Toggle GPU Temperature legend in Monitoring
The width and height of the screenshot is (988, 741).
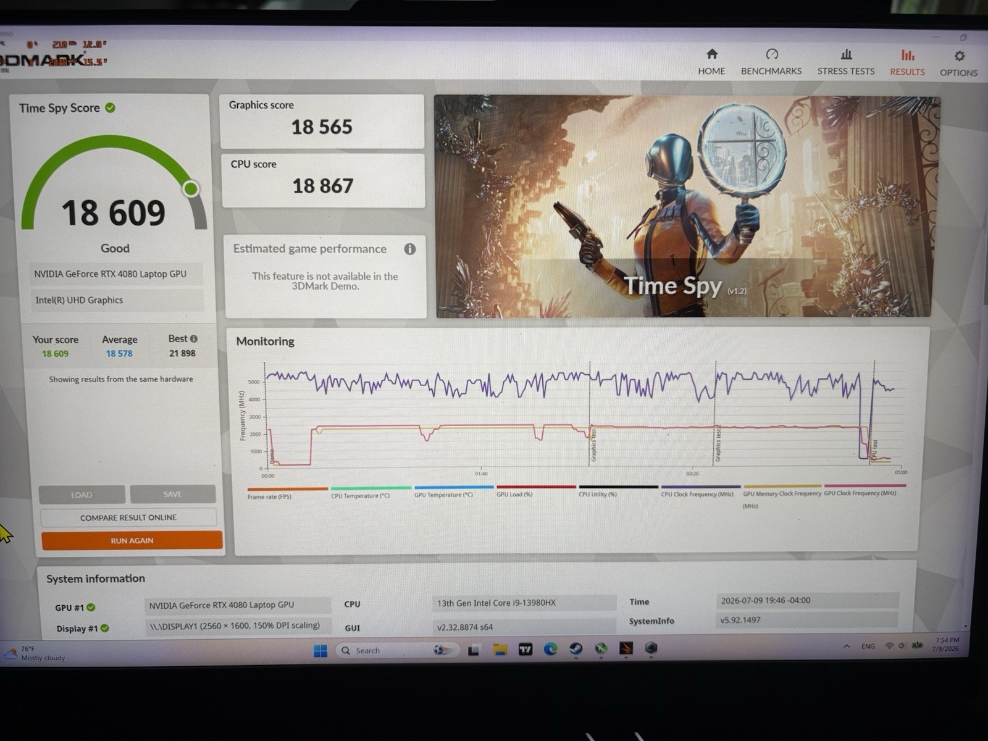coord(454,492)
